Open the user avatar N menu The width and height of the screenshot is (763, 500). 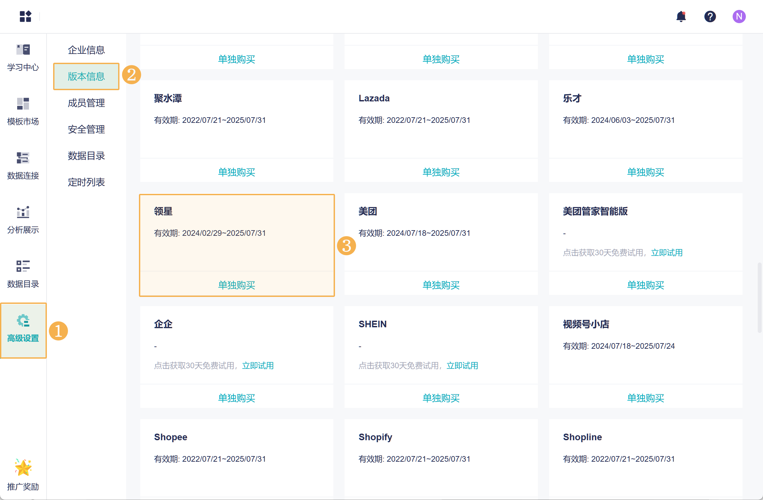(739, 16)
